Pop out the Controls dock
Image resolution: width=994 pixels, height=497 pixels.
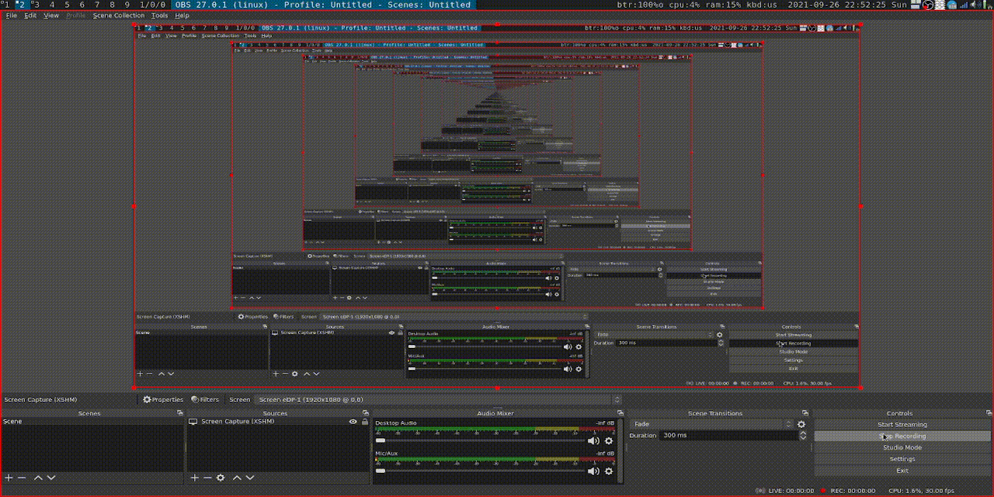(988, 413)
